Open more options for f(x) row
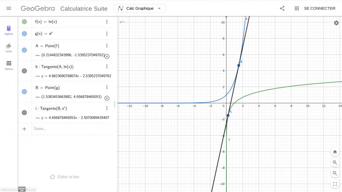 tap(107, 22)
